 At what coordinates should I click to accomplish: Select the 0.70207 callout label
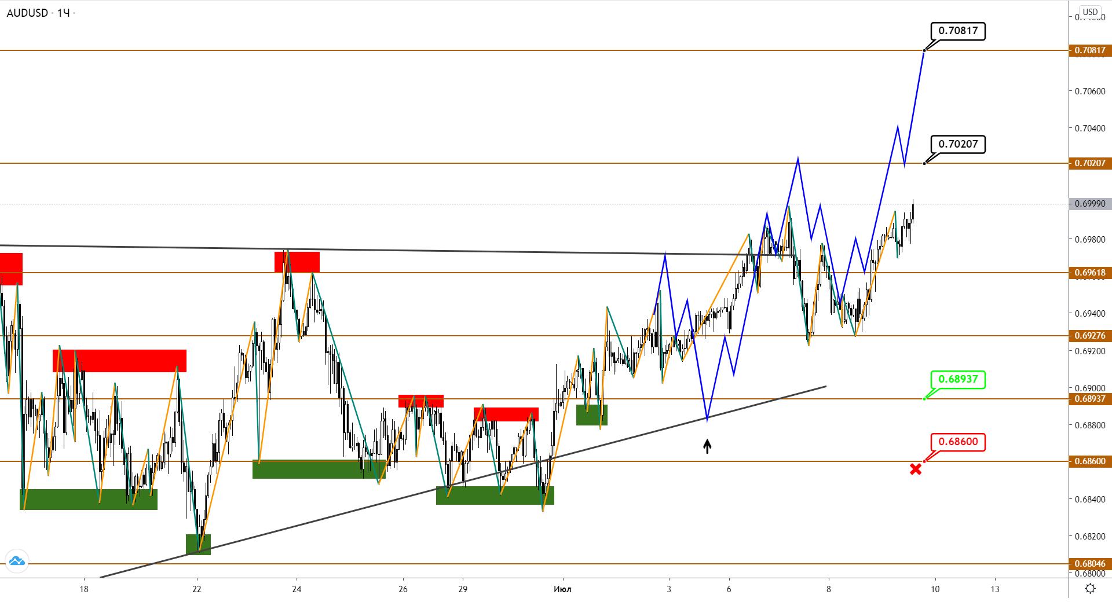(x=958, y=144)
